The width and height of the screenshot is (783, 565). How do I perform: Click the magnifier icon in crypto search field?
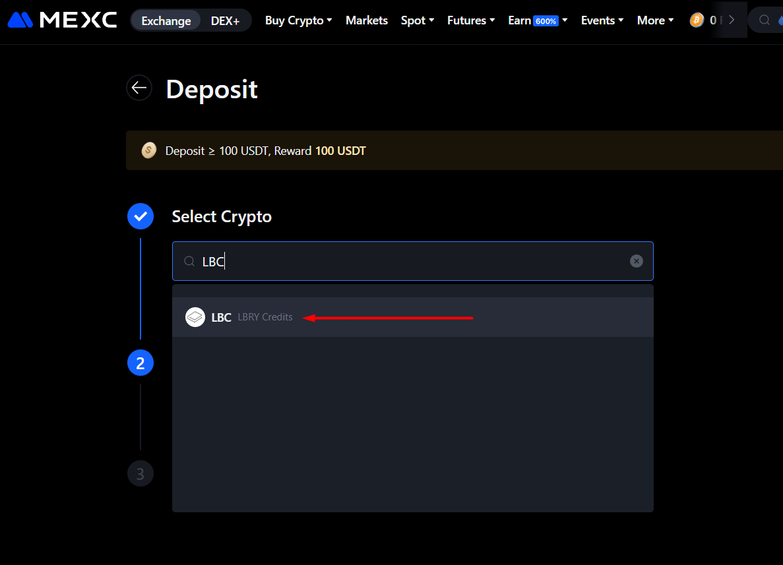pos(189,261)
